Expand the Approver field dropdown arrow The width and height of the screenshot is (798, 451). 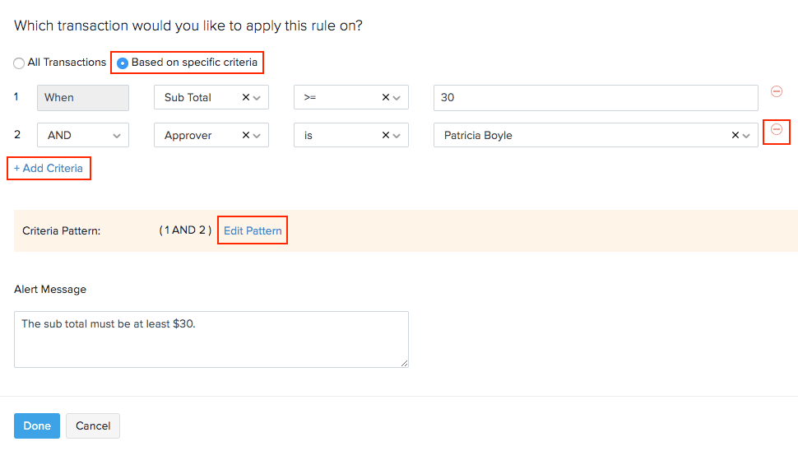coord(257,135)
